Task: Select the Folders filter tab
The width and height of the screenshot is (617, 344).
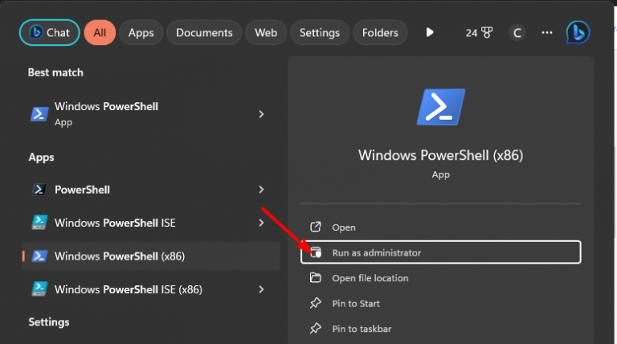Action: coord(380,32)
